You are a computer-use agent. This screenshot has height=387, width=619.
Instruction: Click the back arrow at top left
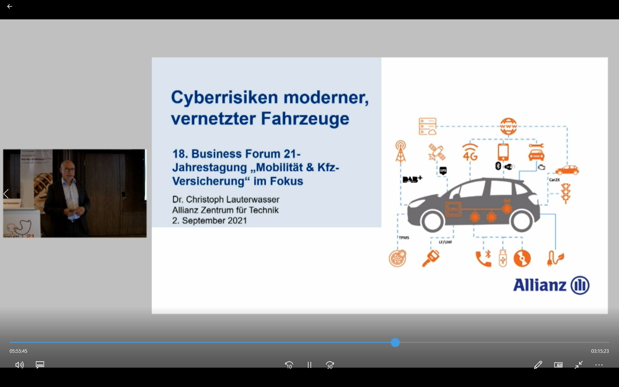[x=10, y=6]
